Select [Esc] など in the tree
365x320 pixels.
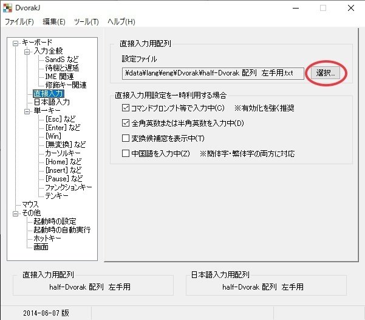61,119
